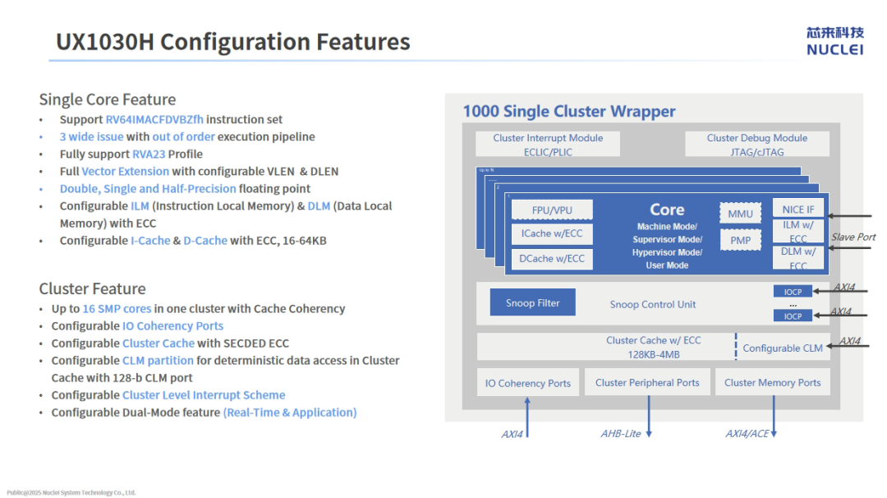Click the Cluster Interrupt Module box
887x498 pixels.
pyautogui.click(x=547, y=144)
